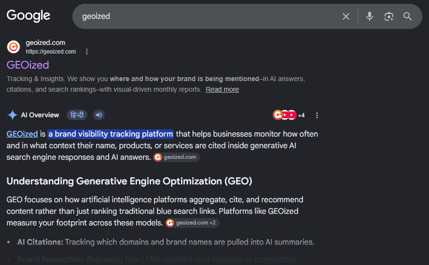Image resolution: width=429 pixels, height=265 pixels.
Task: Click the site name geoized.com above the URL
Action: click(x=45, y=42)
